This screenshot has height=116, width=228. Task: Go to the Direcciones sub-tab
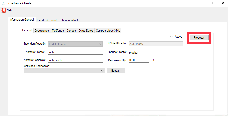tap(42, 31)
